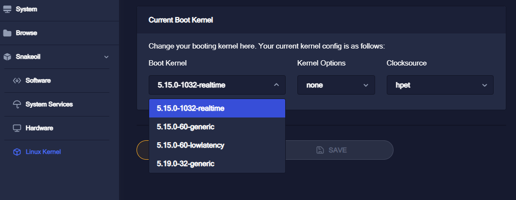Choose 5.19.0-32-generic from the list
The height and width of the screenshot is (200, 516).
coord(217,164)
